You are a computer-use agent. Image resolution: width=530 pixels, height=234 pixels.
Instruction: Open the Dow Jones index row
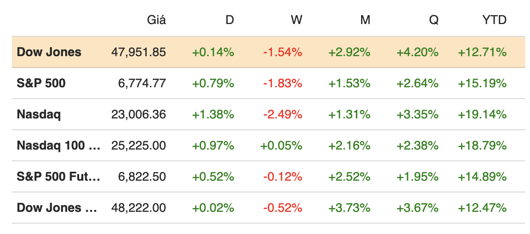click(49, 52)
